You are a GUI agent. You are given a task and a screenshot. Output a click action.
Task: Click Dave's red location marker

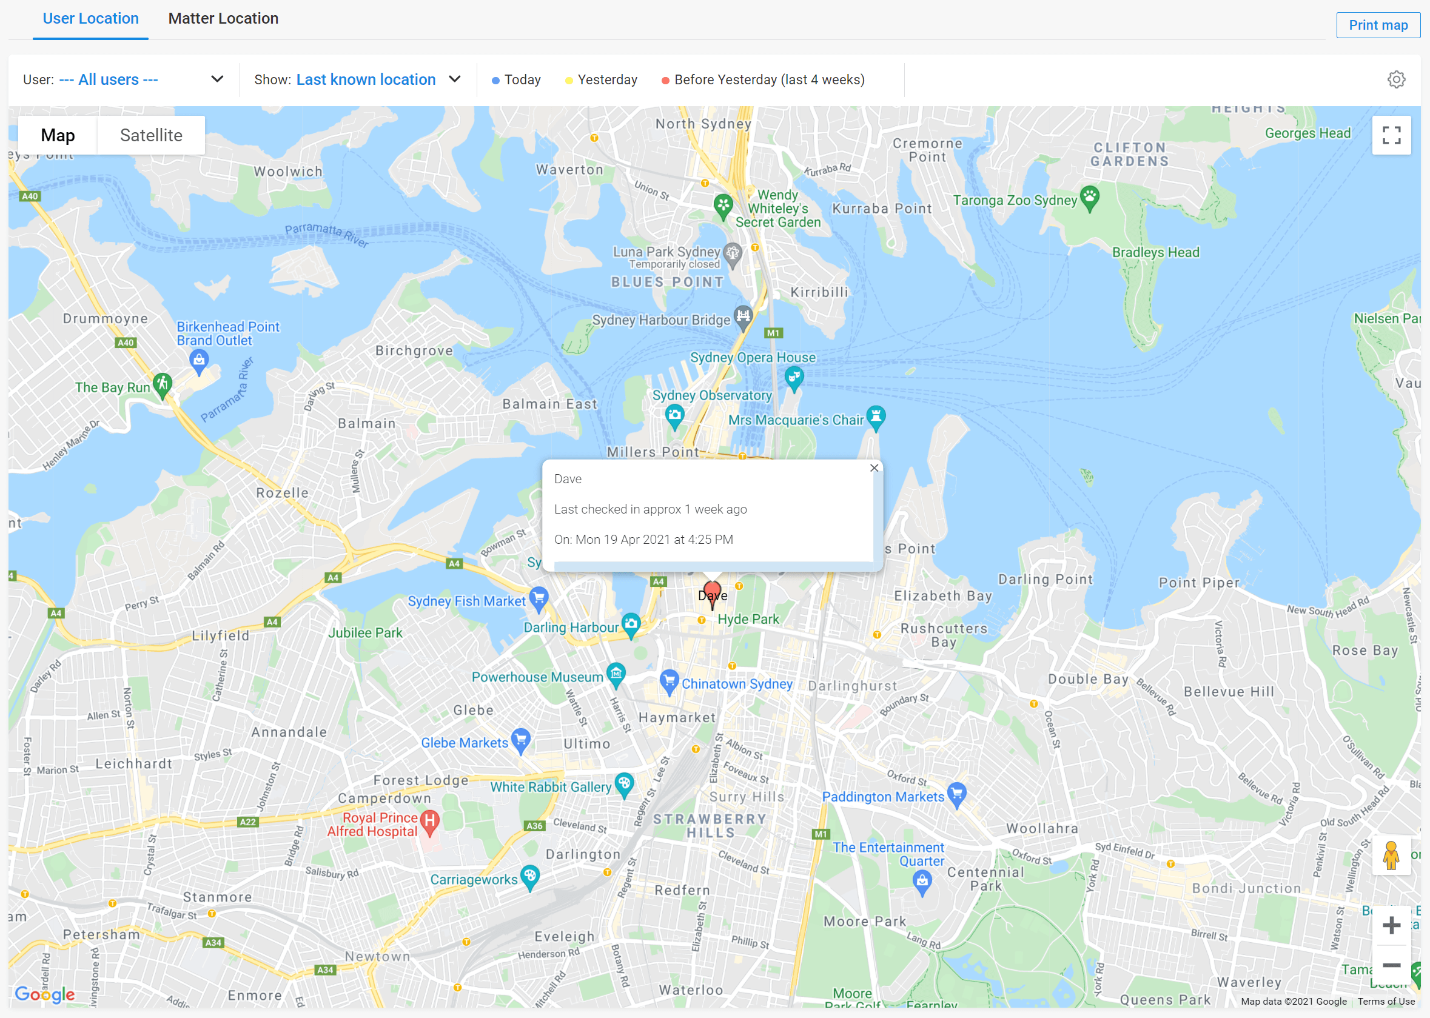coord(711,594)
